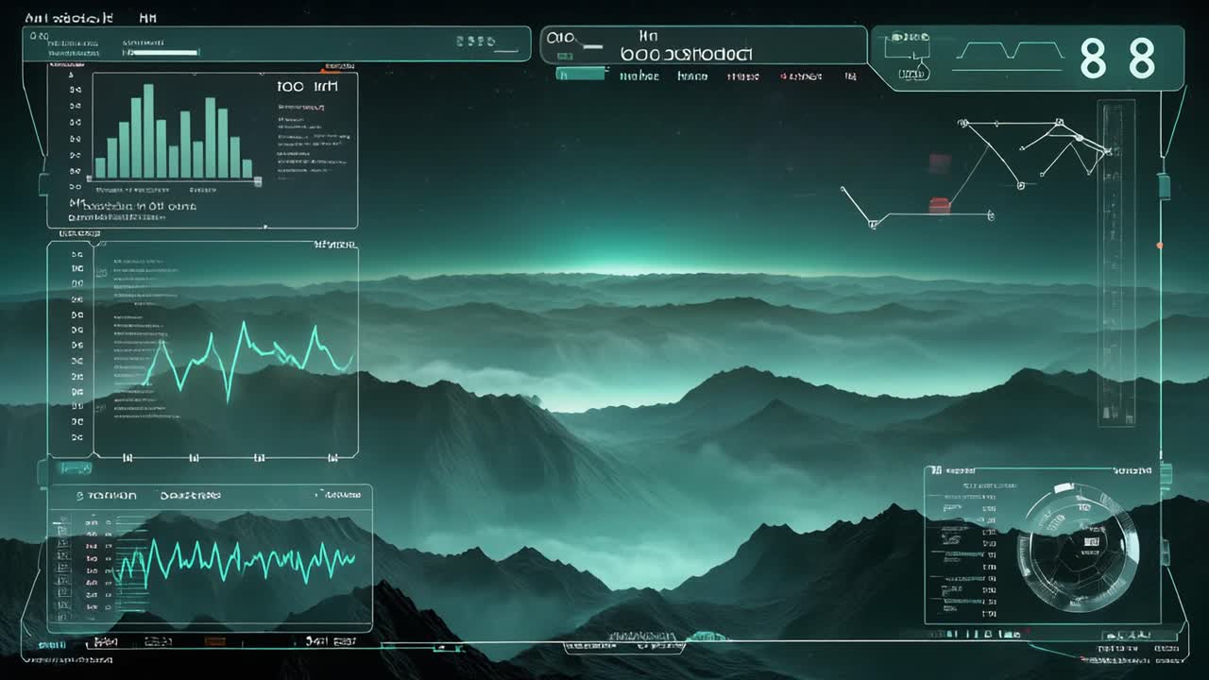This screenshot has height=680, width=1209.
Task: Click the vertical ruler gauge on the right
Action: [x=1115, y=263]
